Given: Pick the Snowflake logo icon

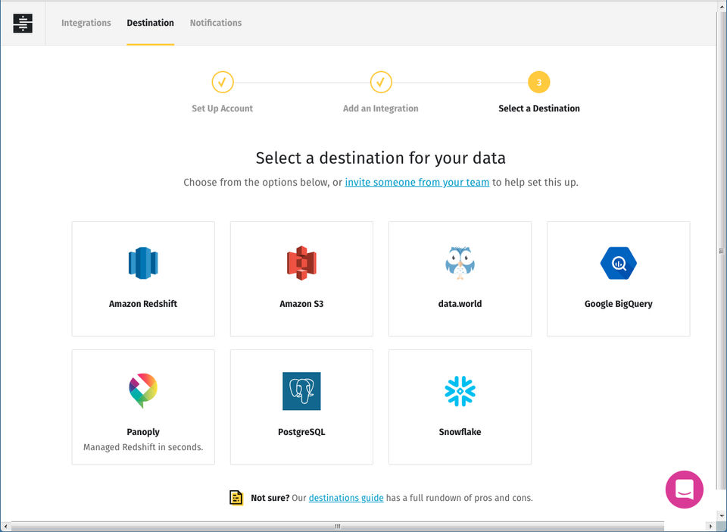Looking at the screenshot, I should click(460, 391).
